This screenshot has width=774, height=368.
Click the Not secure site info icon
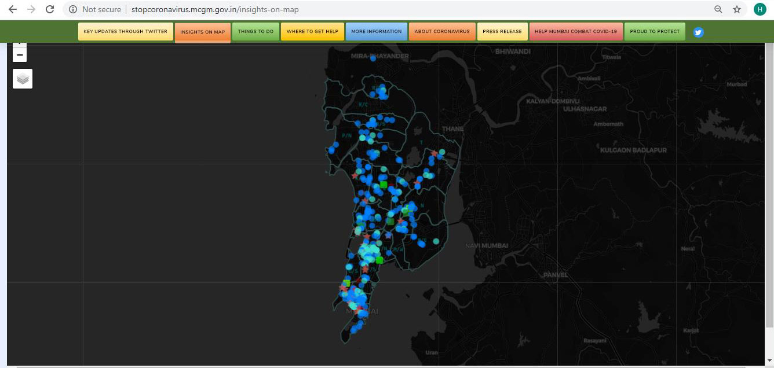pos(73,9)
